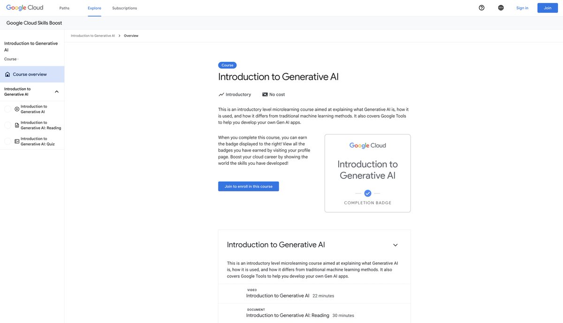
Task: Click the '30 minutes' duration text
Action: [343, 315]
